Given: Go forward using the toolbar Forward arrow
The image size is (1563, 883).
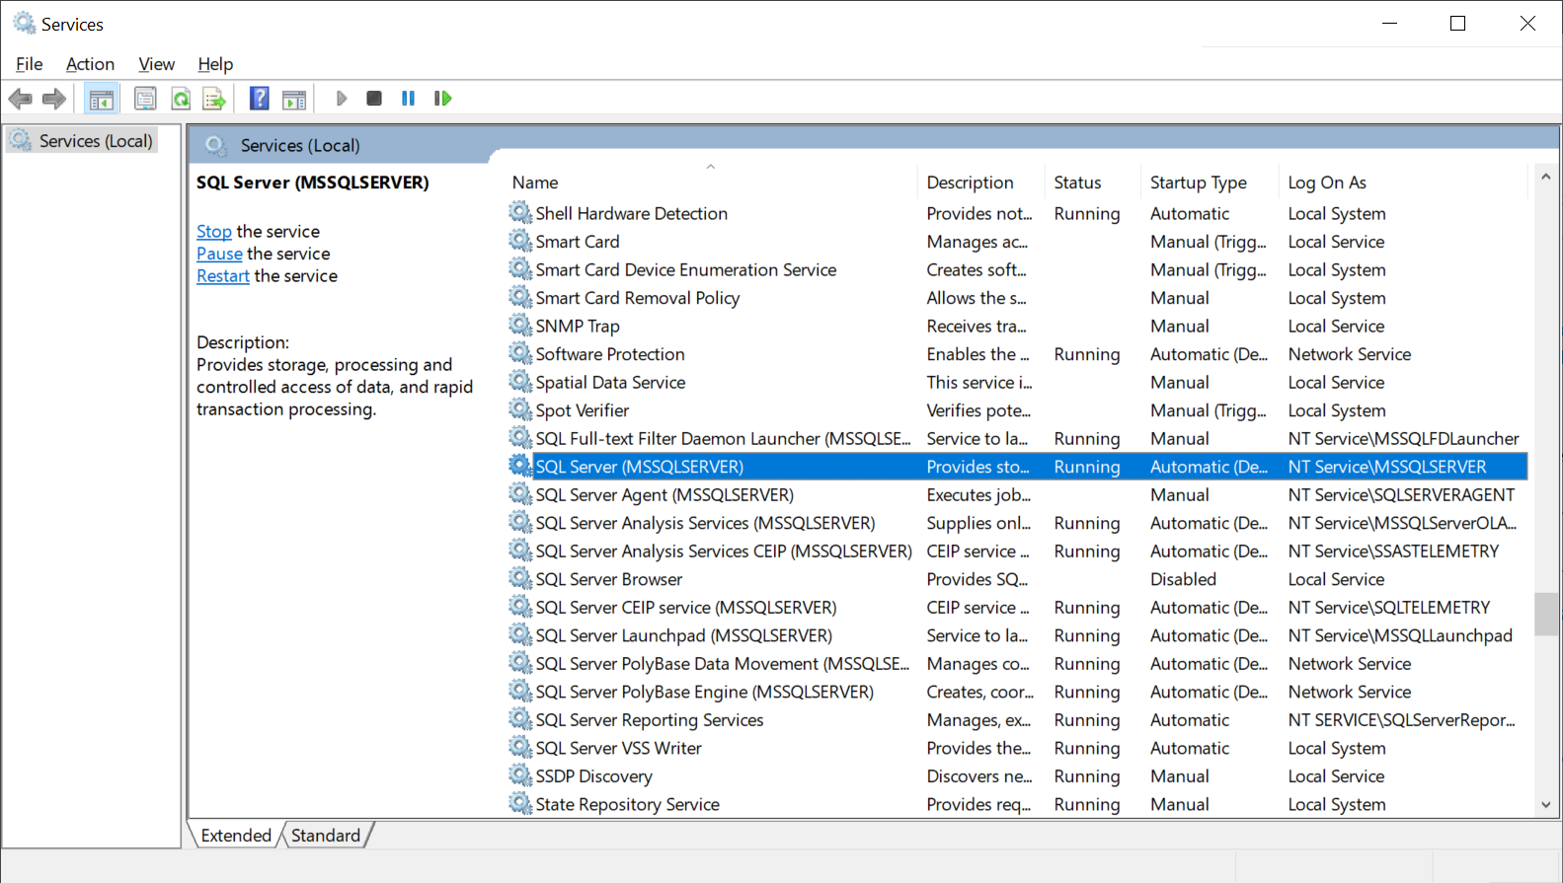Looking at the screenshot, I should click(54, 99).
